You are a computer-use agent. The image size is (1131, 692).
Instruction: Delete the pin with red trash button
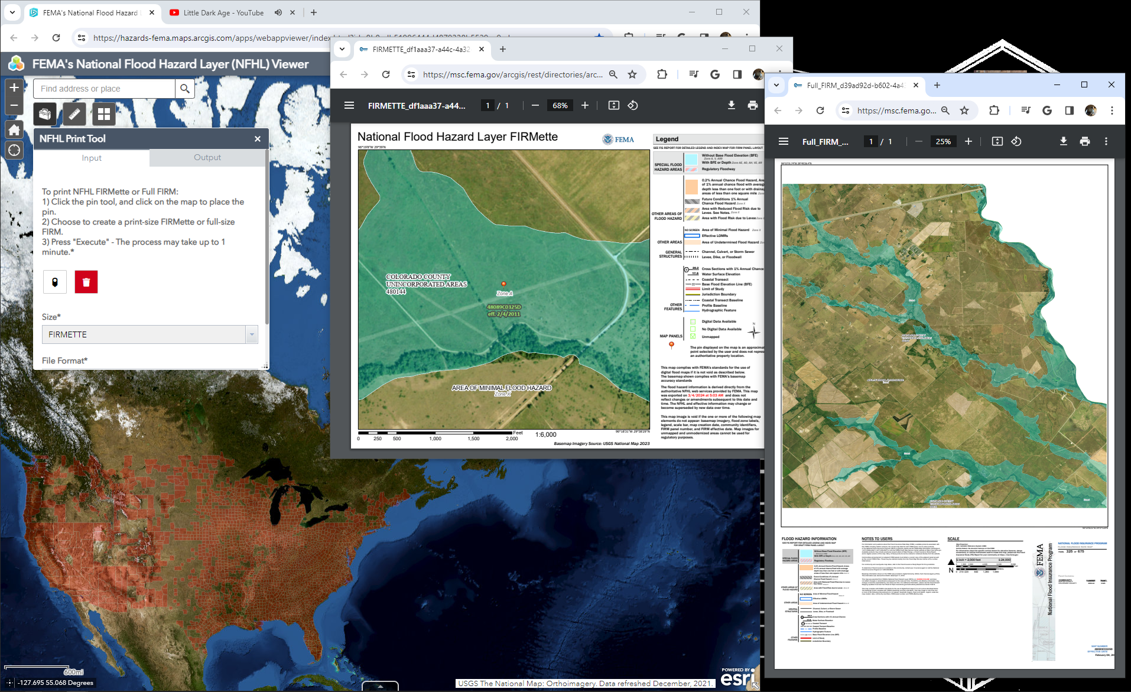pyautogui.click(x=86, y=282)
